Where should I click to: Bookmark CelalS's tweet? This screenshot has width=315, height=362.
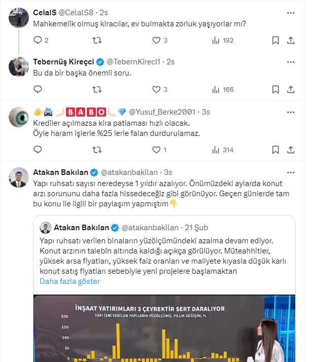pyautogui.click(x=275, y=40)
